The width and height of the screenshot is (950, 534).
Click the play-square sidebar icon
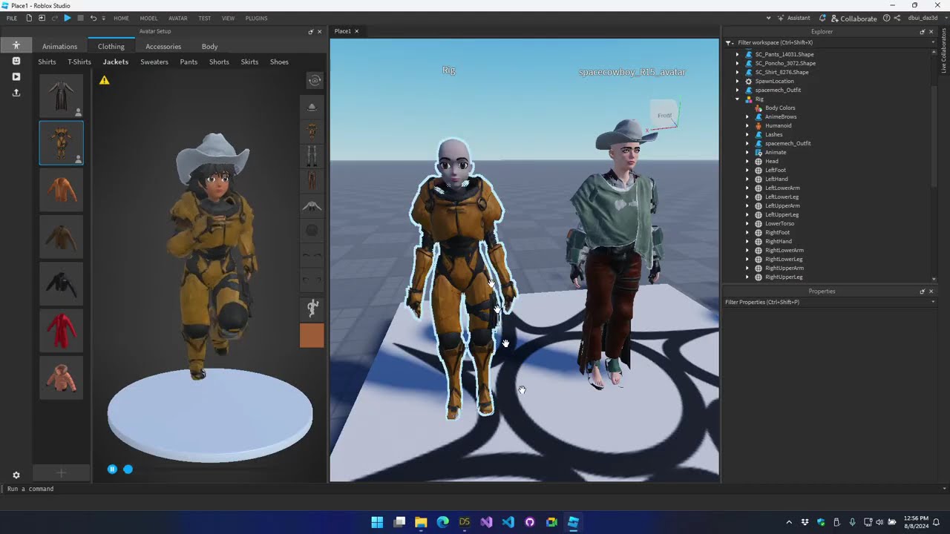coord(16,76)
